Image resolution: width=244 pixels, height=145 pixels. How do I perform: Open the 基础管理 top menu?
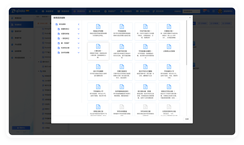point(48,11)
